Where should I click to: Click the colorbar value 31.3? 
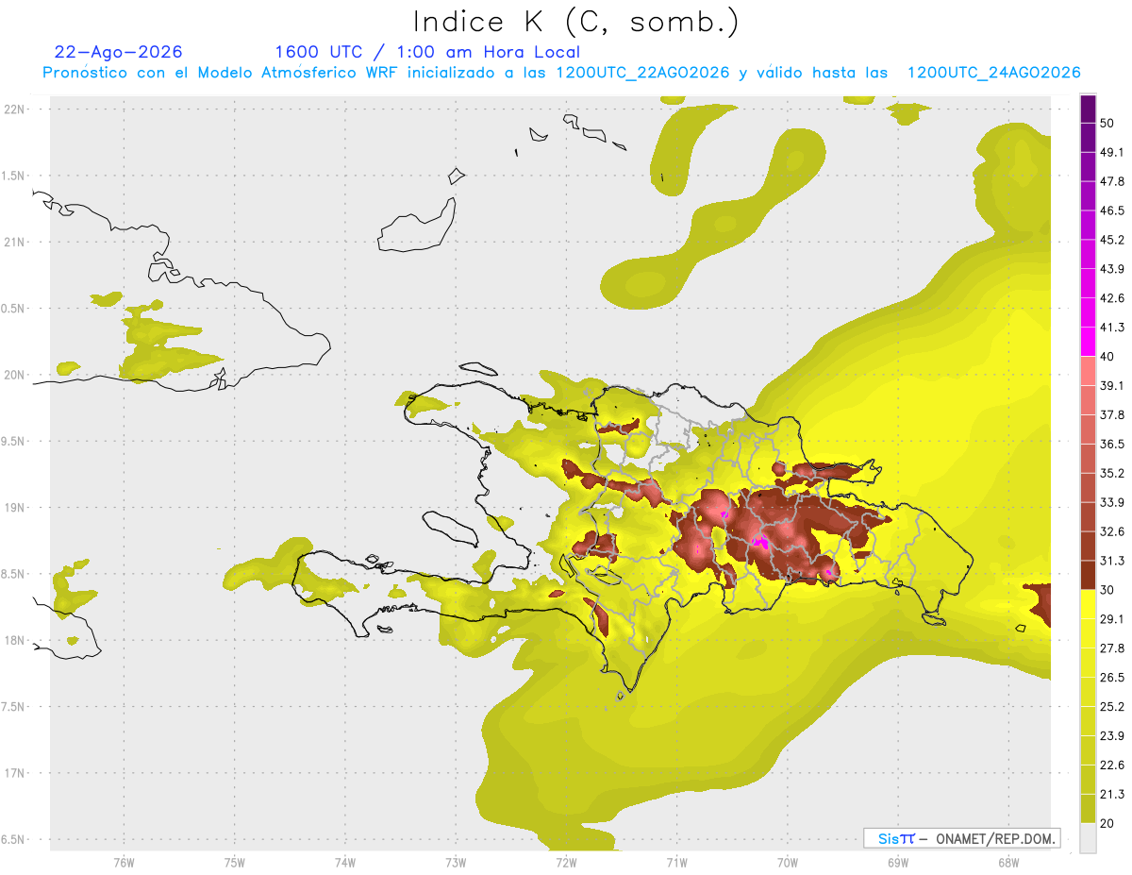tap(1112, 561)
